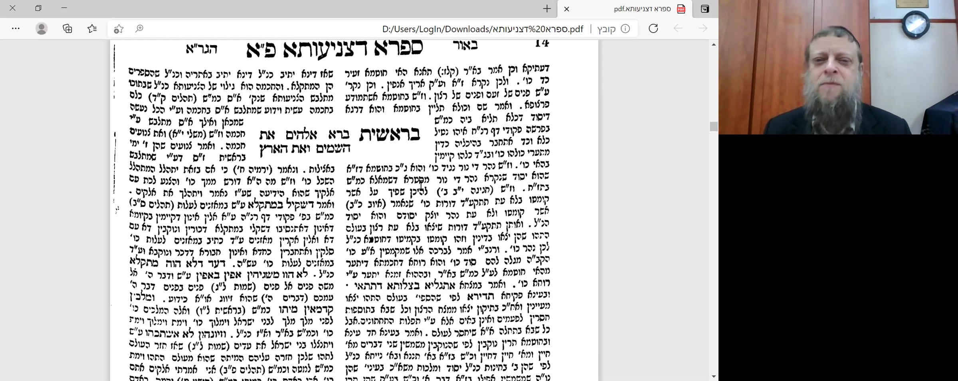Restore down the browser window
Viewport: 958px width, 381px height.
pos(38,8)
